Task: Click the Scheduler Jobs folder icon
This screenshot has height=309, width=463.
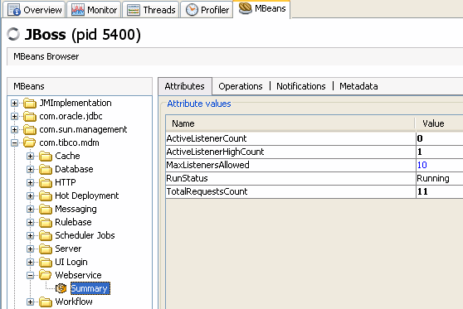Action: click(46, 236)
